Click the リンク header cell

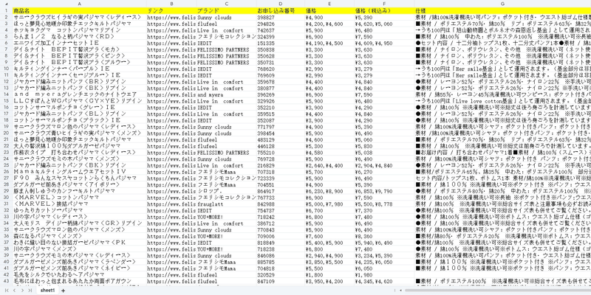coord(171,10)
